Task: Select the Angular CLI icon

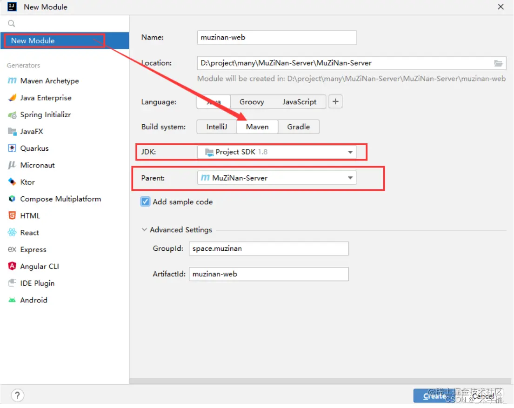Action: pyautogui.click(x=12, y=266)
